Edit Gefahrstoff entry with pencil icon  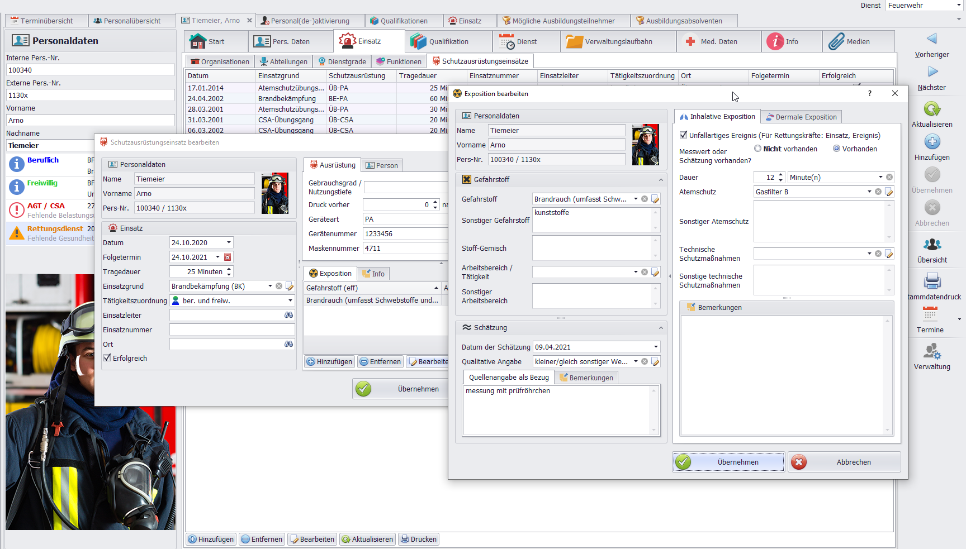pos(655,199)
